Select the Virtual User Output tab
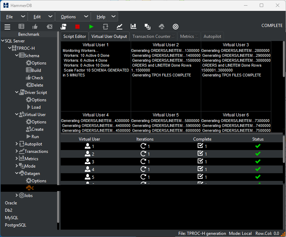The height and width of the screenshot is (237, 286). tap(109, 36)
